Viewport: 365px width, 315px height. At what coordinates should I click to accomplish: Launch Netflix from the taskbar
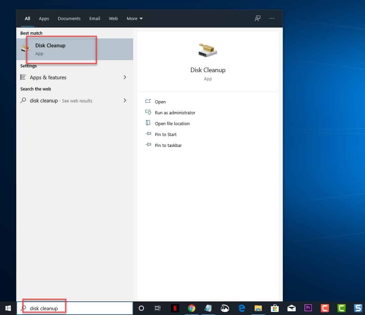[x=175, y=308]
